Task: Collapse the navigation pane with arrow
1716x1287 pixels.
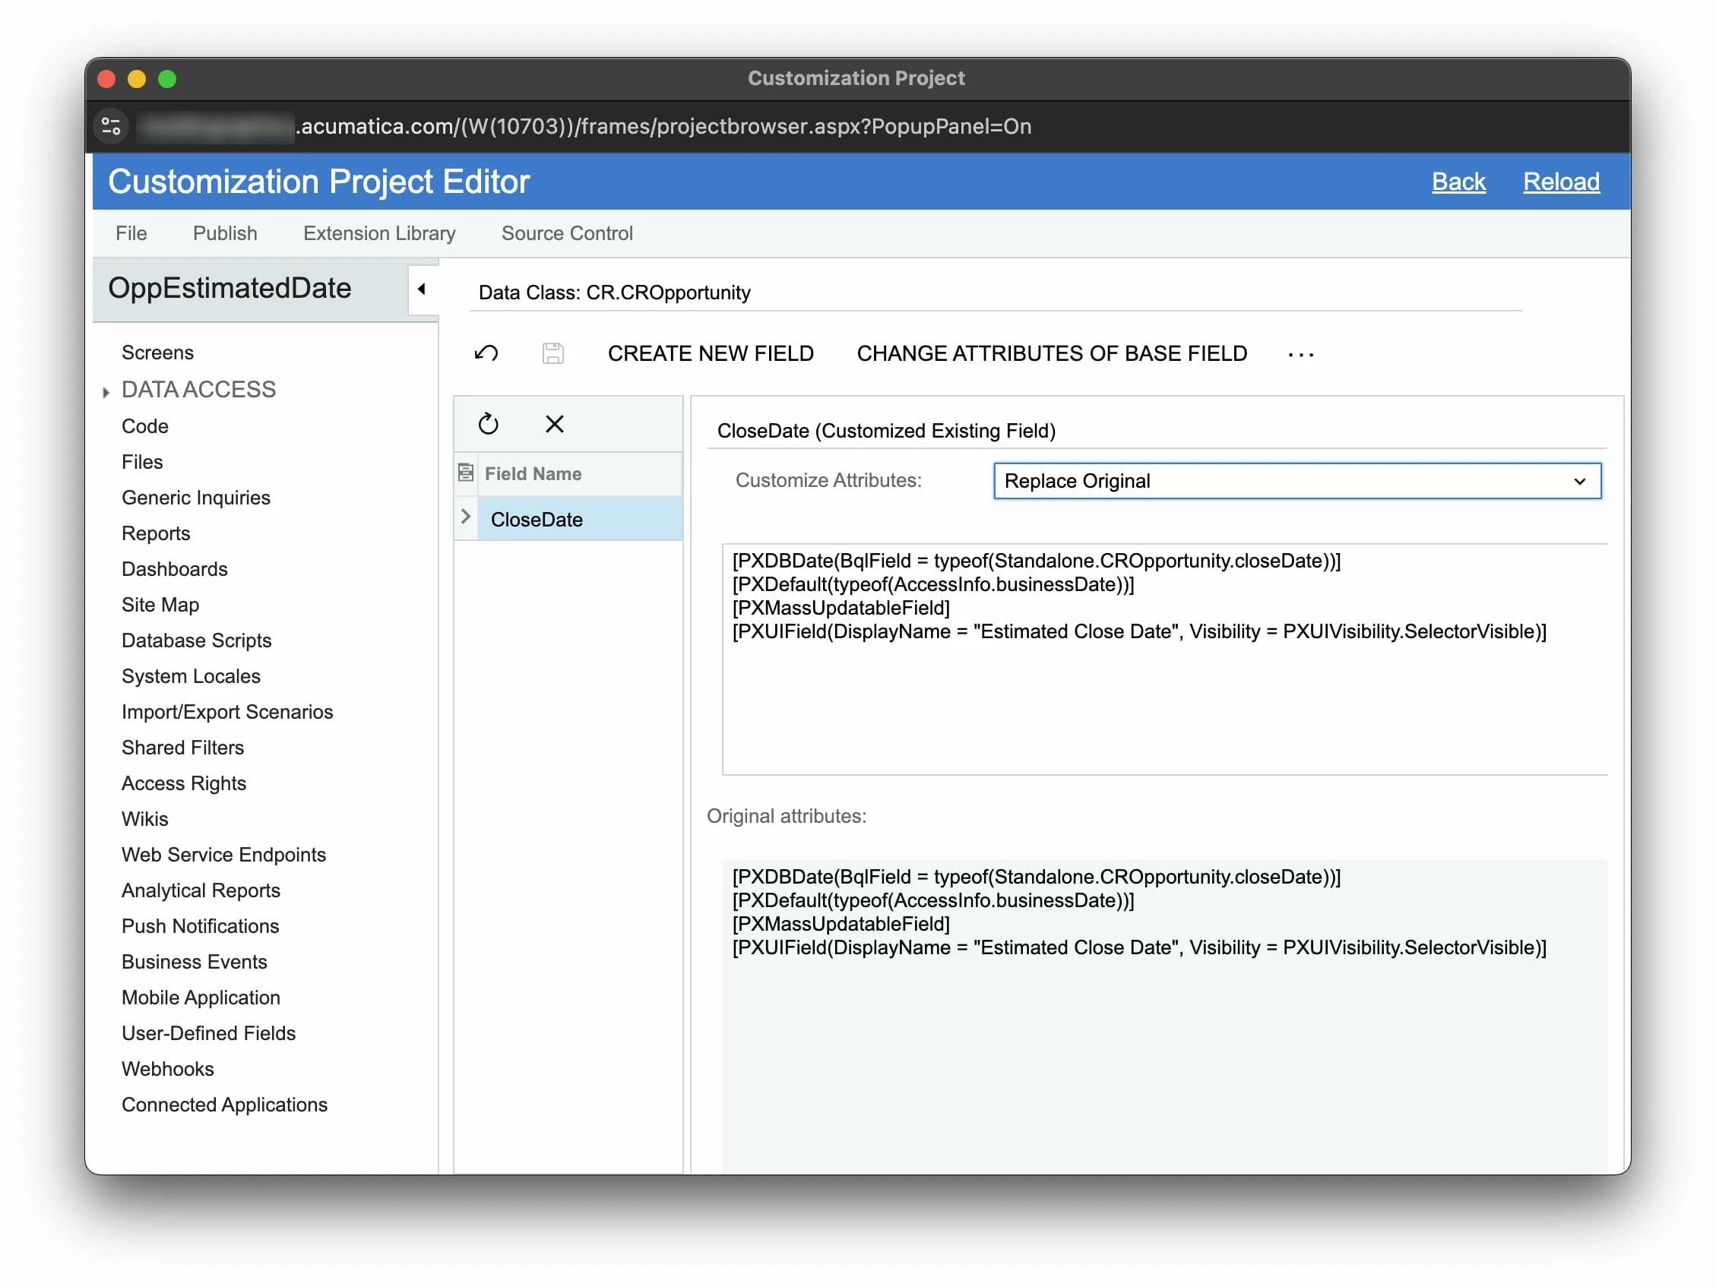Action: 421,289
